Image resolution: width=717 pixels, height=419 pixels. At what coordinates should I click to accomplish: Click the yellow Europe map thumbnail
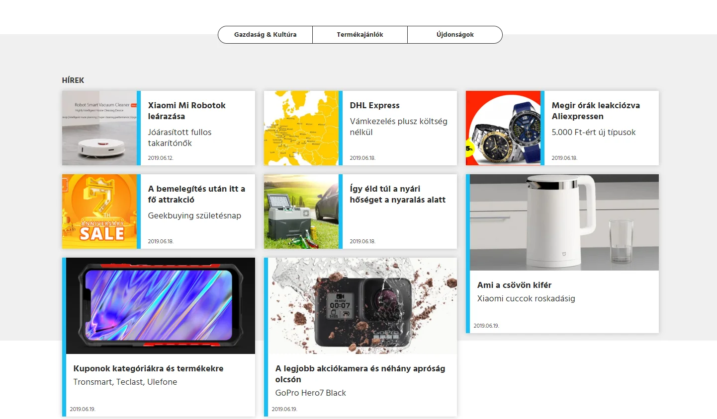(x=301, y=128)
